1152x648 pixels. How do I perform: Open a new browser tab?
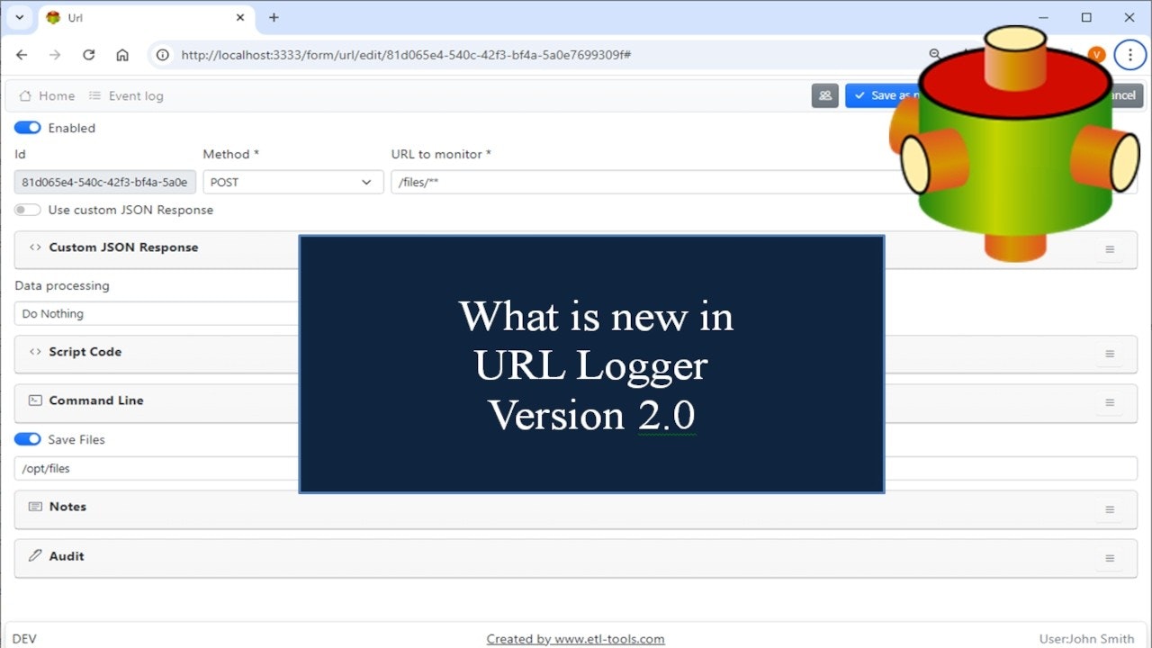(x=274, y=17)
